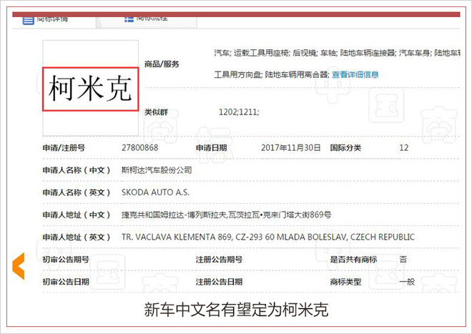Click the 类似群 label

point(156,112)
